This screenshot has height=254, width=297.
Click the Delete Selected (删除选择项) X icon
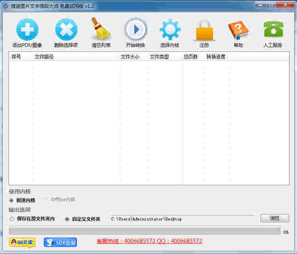coord(66,30)
